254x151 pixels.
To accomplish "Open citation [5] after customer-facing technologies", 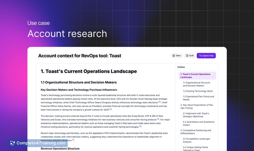I will 140,127.
